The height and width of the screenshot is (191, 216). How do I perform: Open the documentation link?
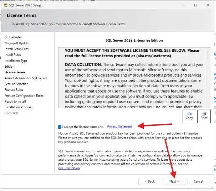pyautogui.click(x=69, y=168)
